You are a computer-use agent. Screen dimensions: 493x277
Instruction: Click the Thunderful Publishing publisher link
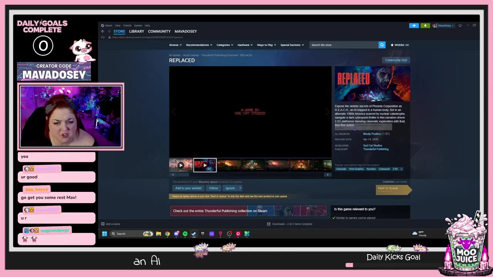pos(376,149)
